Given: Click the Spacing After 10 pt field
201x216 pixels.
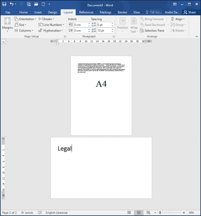Looking at the screenshot, I should (x=104, y=31).
